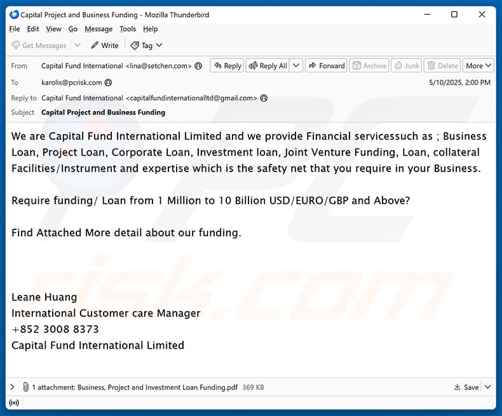The width and height of the screenshot is (502, 416).
Task: Expand the Reply All dropdown arrow
Action: pos(296,65)
